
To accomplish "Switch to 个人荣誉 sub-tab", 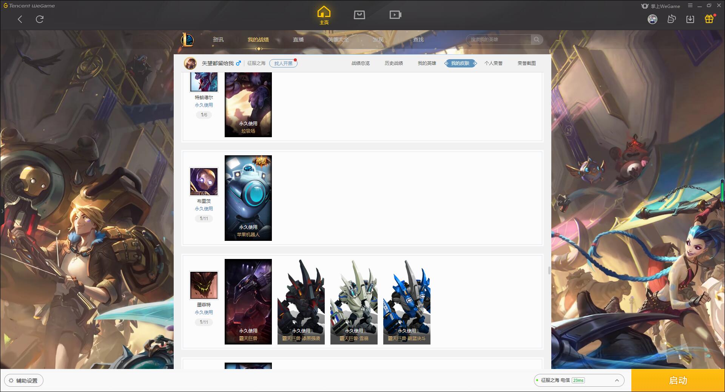I will 494,63.
